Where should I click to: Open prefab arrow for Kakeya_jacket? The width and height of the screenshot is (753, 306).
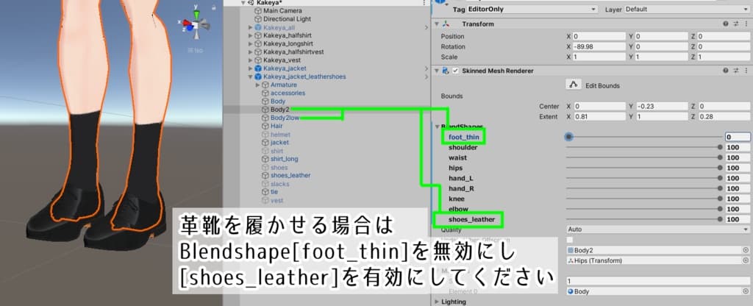coord(427,68)
